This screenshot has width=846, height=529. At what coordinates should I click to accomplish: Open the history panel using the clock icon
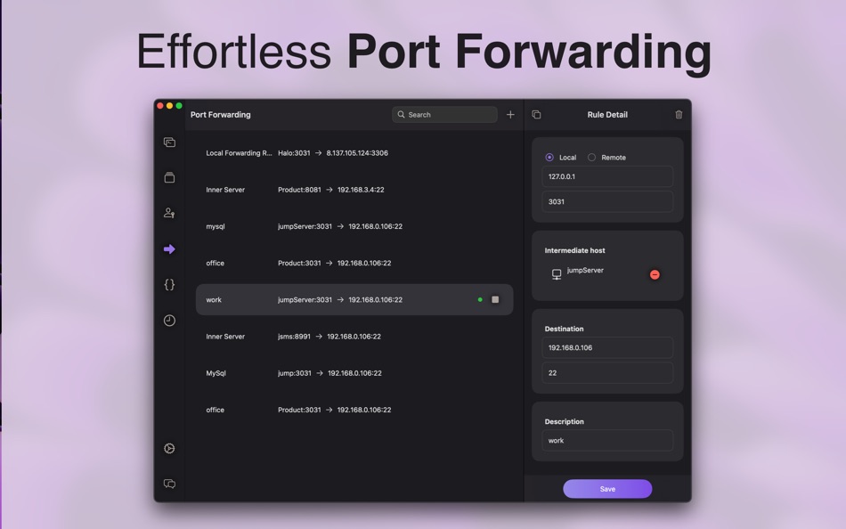pyautogui.click(x=169, y=321)
